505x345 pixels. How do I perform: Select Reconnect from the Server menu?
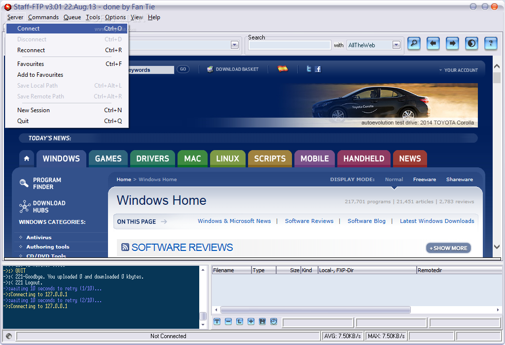point(67,50)
